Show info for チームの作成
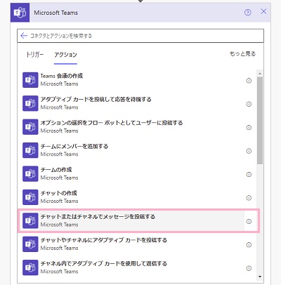This screenshot has height=285, width=281. click(x=249, y=175)
